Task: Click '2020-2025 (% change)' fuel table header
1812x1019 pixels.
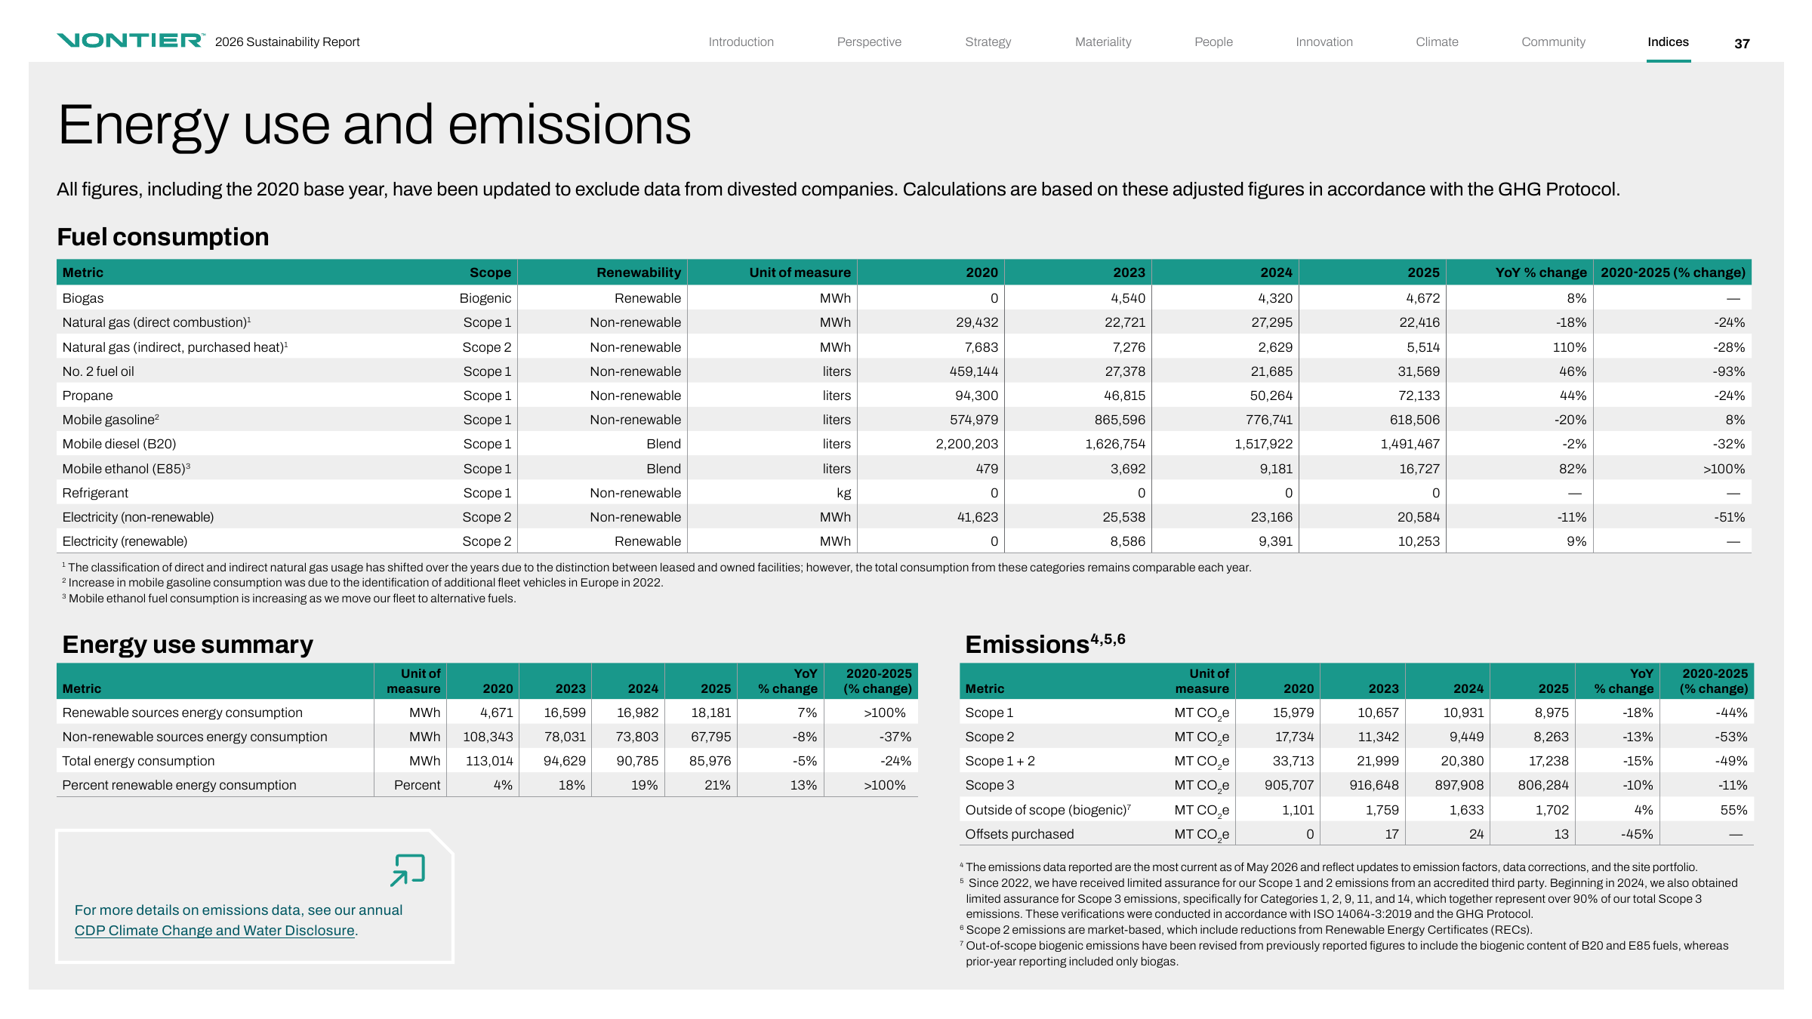Action: coord(1672,272)
